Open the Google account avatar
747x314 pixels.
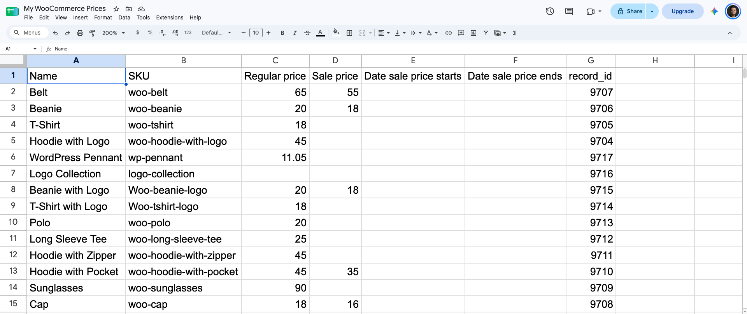point(733,11)
